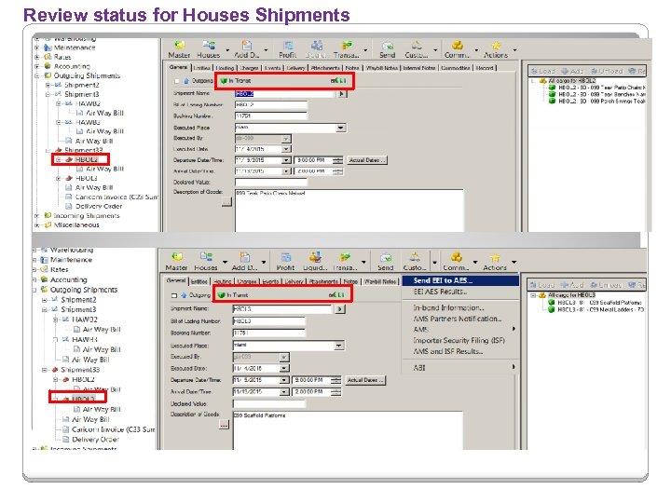671x503 pixels.
Task: Open Importer Security Filing (ISF) menu entry
Action: 460,341
